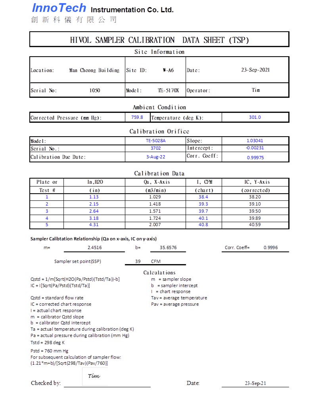The height and width of the screenshot is (417, 322).
Task: Select the checked date 23-Sep-21 at bottom
Action: [255, 383]
